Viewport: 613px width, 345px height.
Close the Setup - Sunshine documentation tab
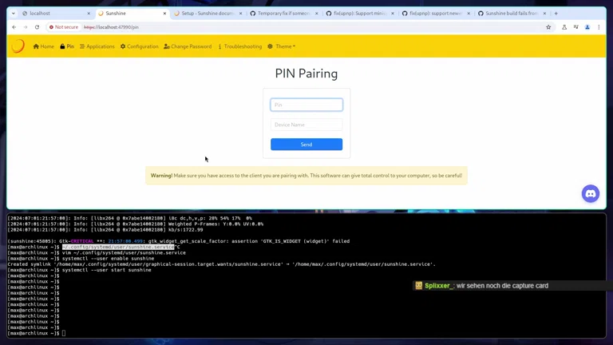click(x=240, y=14)
